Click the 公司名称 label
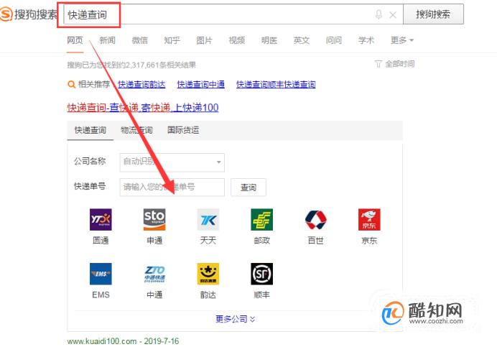497x352 pixels. click(x=90, y=161)
